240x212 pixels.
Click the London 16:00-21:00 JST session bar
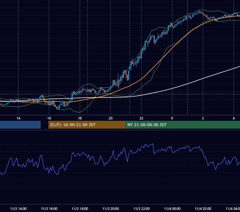point(87,125)
